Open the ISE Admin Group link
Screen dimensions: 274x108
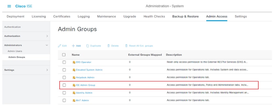click(85, 85)
